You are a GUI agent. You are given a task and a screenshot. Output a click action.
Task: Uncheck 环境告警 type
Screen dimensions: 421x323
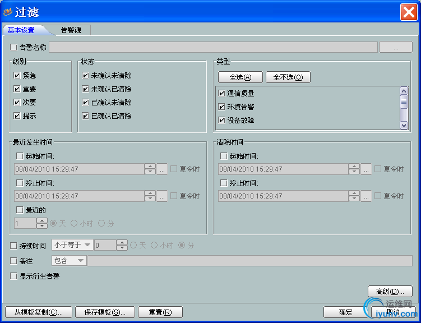pos(221,107)
